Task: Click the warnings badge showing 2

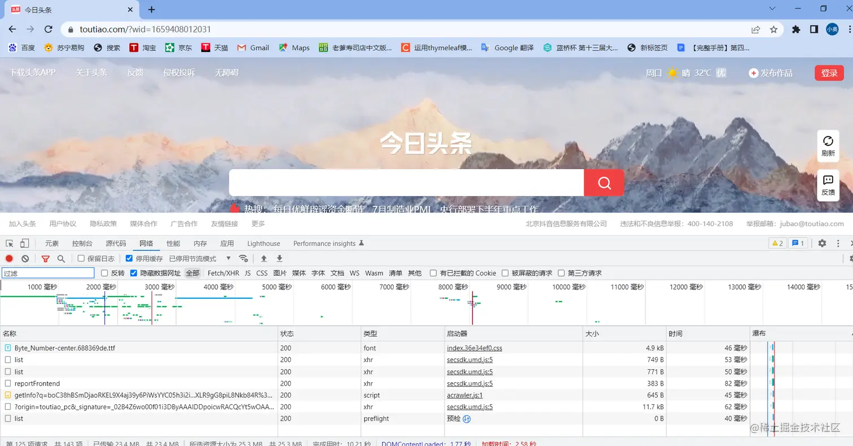Action: 777,244
